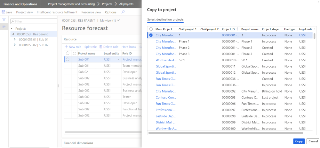Click the Filter input in the project tree
The height and width of the screenshot is (148, 320).
click(34, 21)
